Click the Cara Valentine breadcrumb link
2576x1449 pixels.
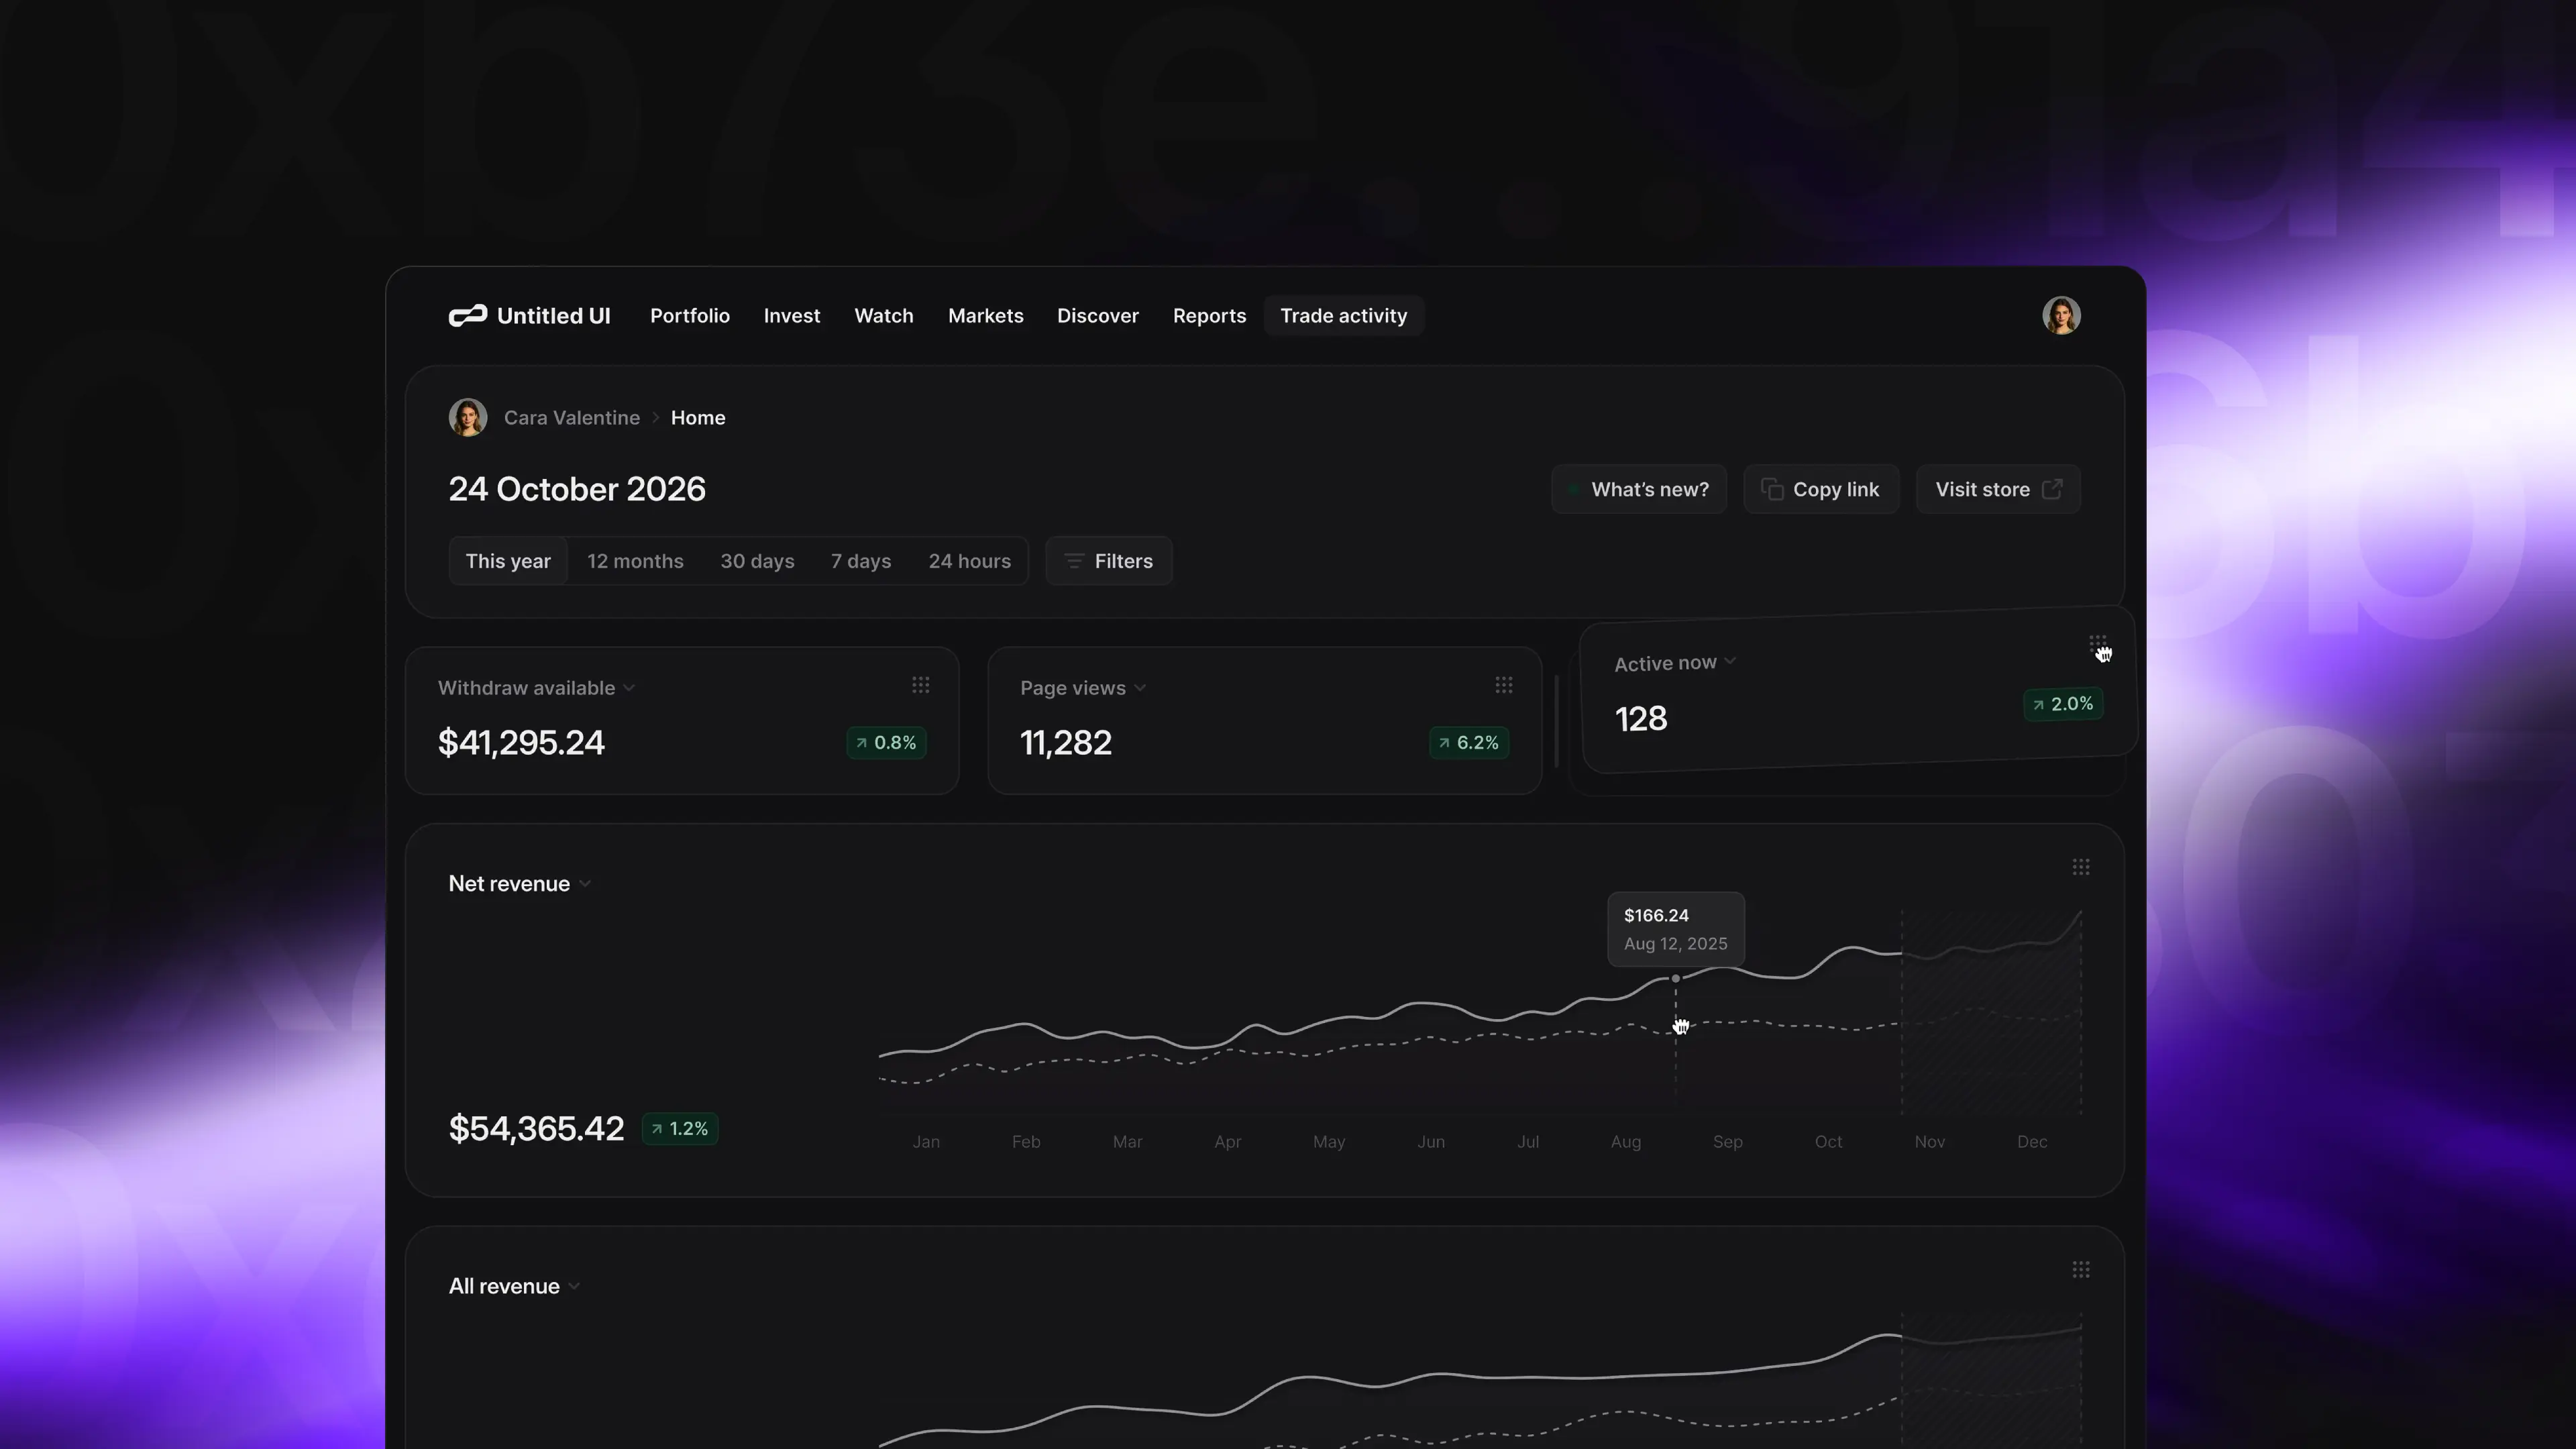point(572,418)
